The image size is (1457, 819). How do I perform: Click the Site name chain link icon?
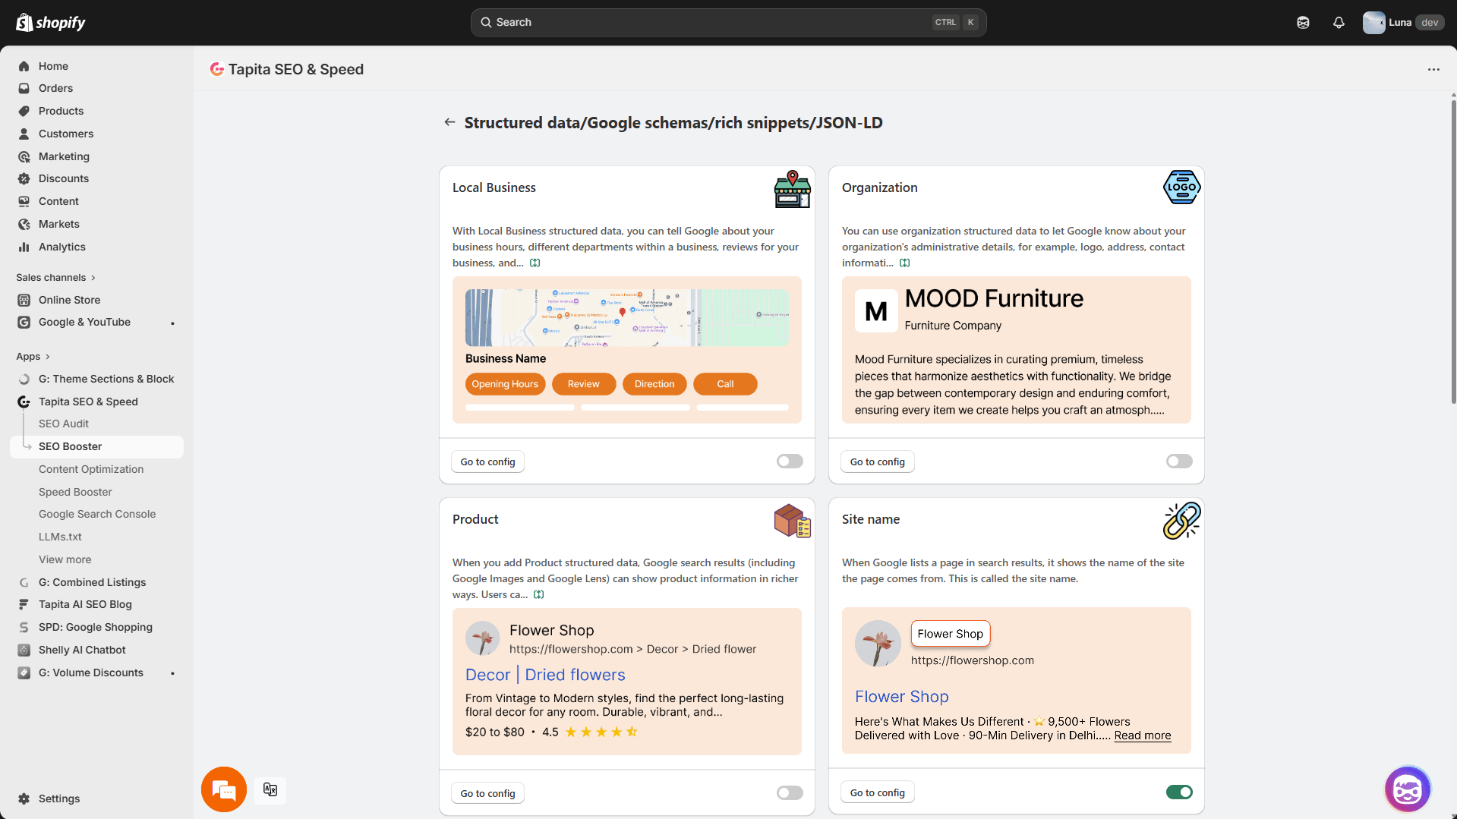point(1182,521)
